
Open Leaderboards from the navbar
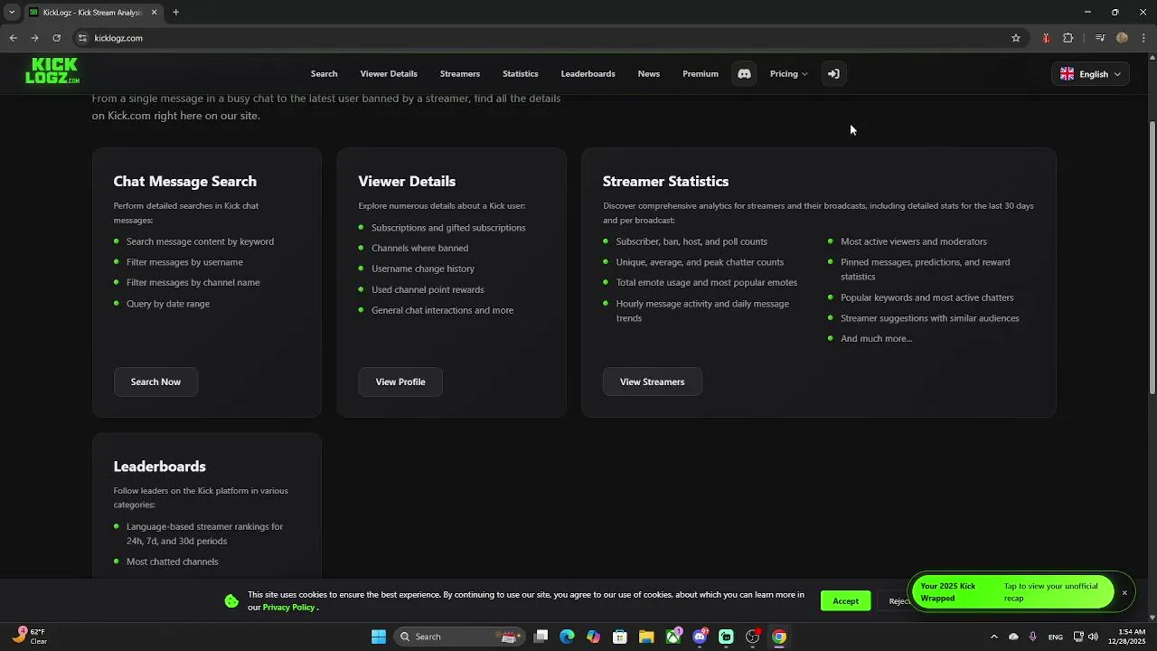click(588, 74)
